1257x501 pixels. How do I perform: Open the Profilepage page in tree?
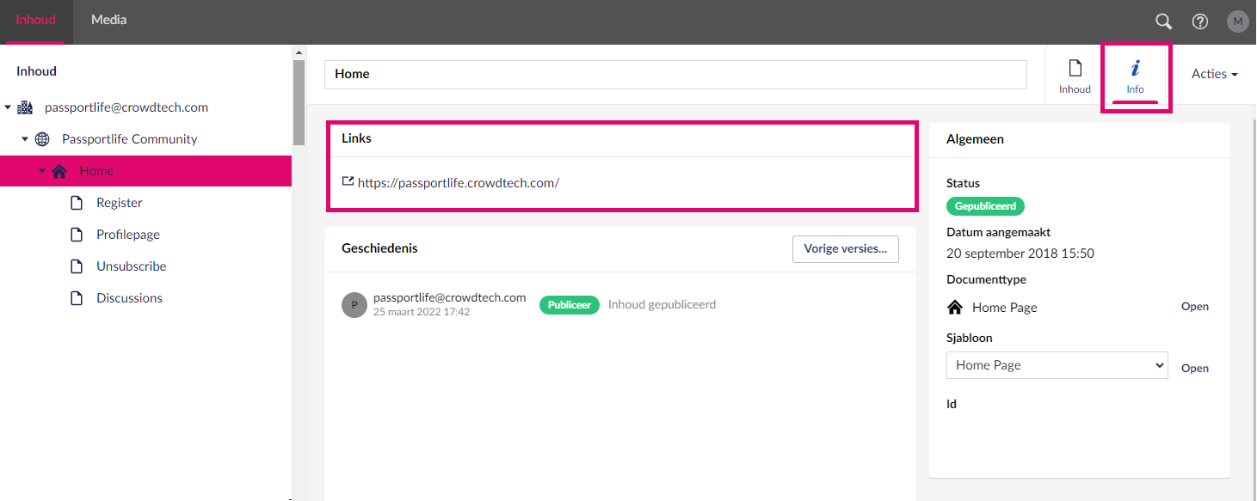pyautogui.click(x=128, y=235)
